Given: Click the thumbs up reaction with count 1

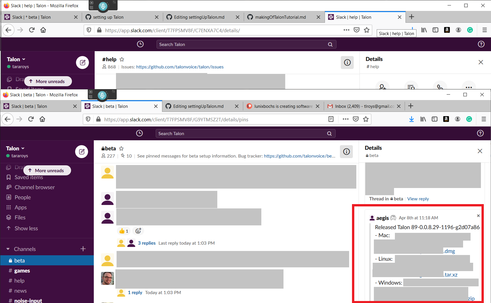Looking at the screenshot, I should [124, 231].
